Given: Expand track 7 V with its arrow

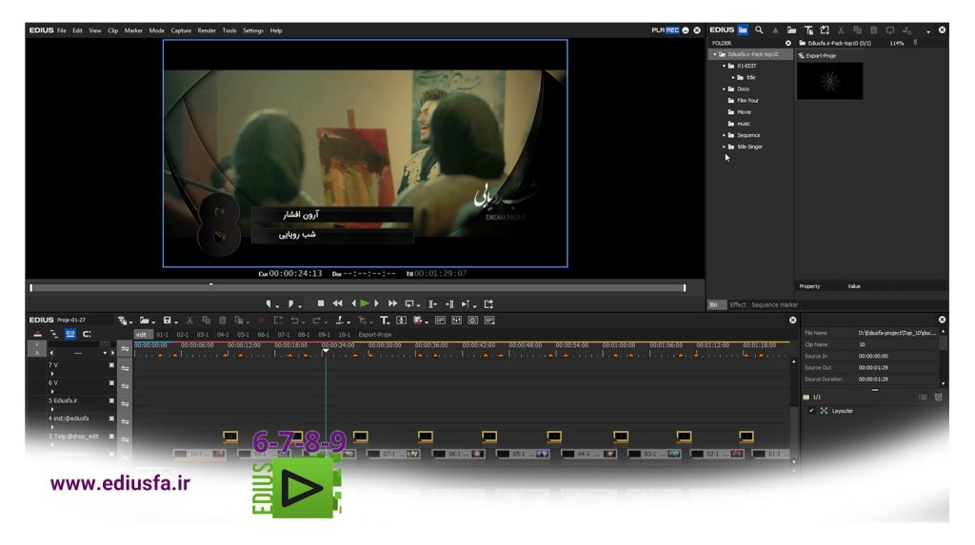Looking at the screenshot, I should tap(51, 374).
